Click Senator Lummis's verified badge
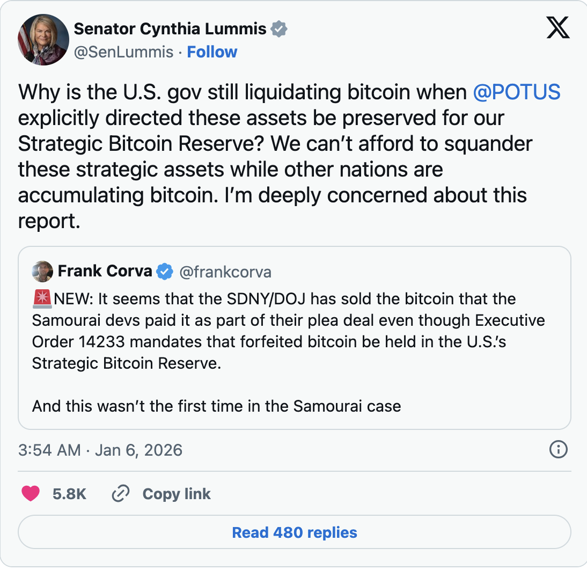This screenshot has height=570, width=587. point(278,29)
